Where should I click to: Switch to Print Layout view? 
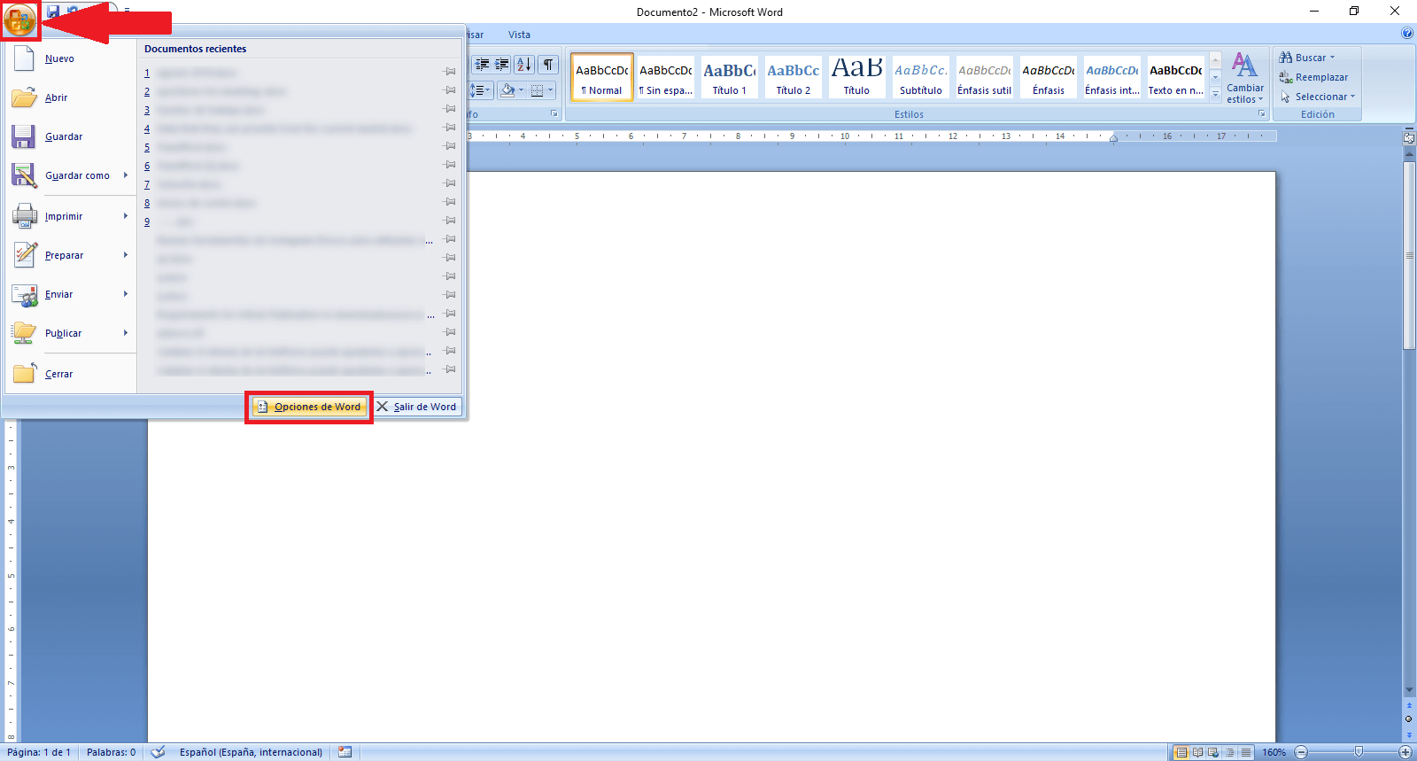(x=1181, y=752)
